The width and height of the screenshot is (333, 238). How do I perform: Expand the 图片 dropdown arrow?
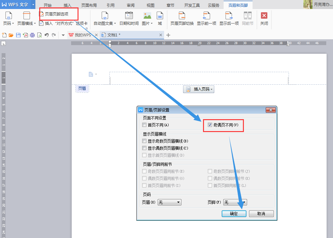tap(152, 24)
